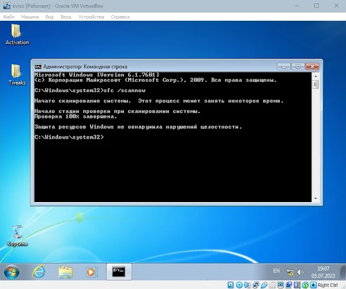
Task: Open the Устройства menu
Action: [x=91, y=17]
